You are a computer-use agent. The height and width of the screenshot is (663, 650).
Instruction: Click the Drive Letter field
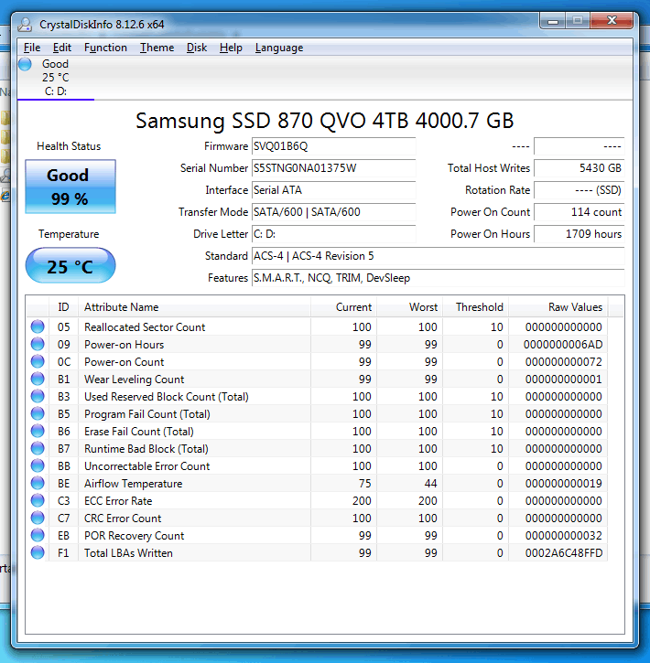click(x=333, y=234)
